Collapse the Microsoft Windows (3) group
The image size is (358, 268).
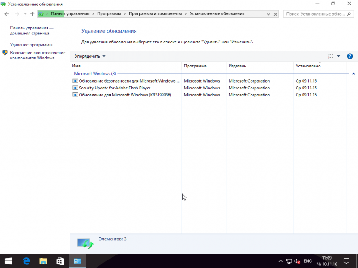tap(354, 74)
